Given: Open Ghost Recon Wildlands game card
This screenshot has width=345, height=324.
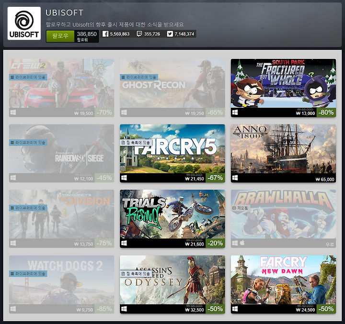Looking at the screenshot, I should pos(172,88).
